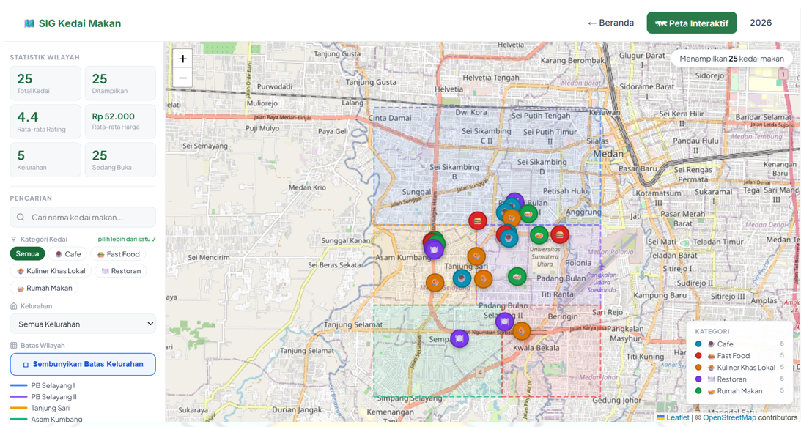
Task: Click the Menampilkan 25 kedai makan badge
Action: coord(731,59)
